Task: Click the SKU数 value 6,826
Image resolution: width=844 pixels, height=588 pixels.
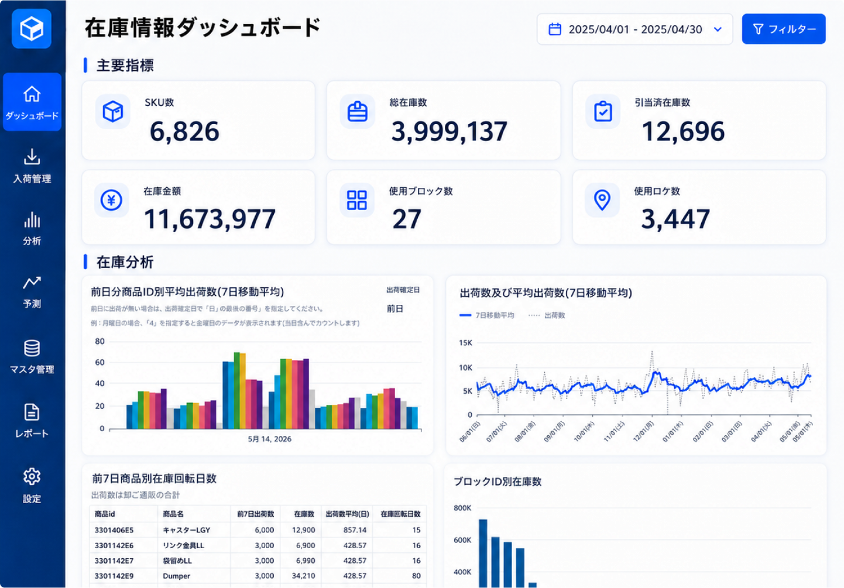Action: [x=184, y=132]
